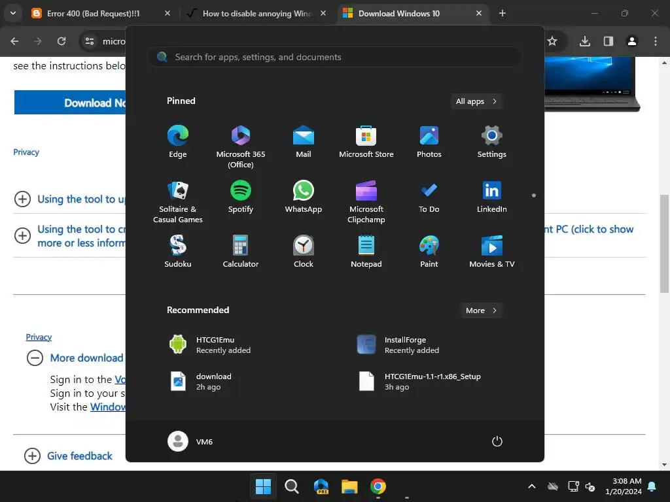This screenshot has height=502, width=670.
Task: Open Chrome tab search dropdown
Action: [x=13, y=13]
